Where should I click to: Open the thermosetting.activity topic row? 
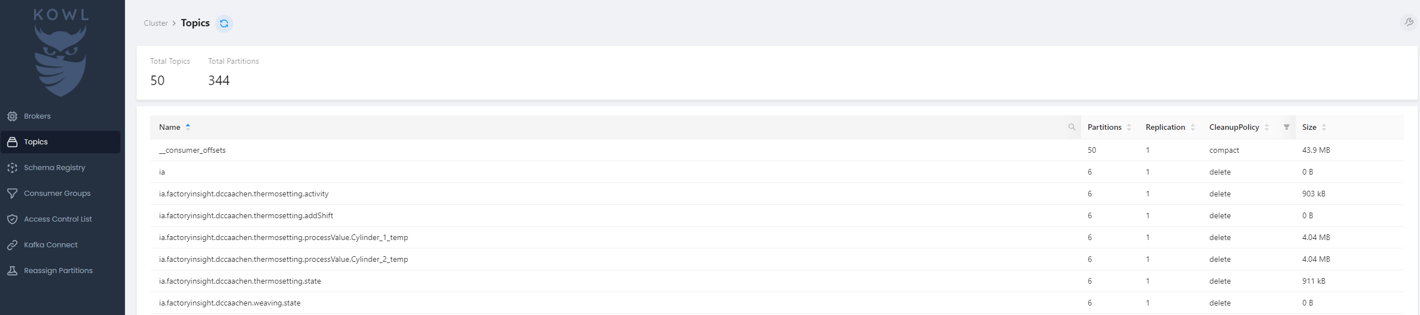(244, 194)
